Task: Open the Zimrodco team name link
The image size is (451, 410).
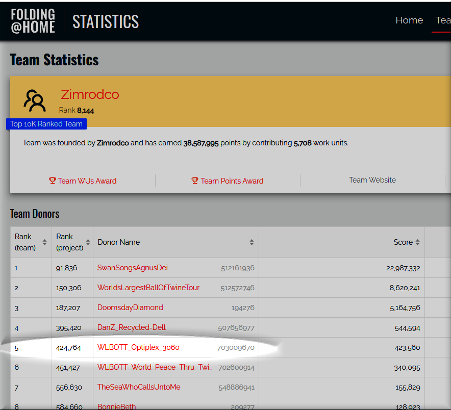Action: click(90, 94)
